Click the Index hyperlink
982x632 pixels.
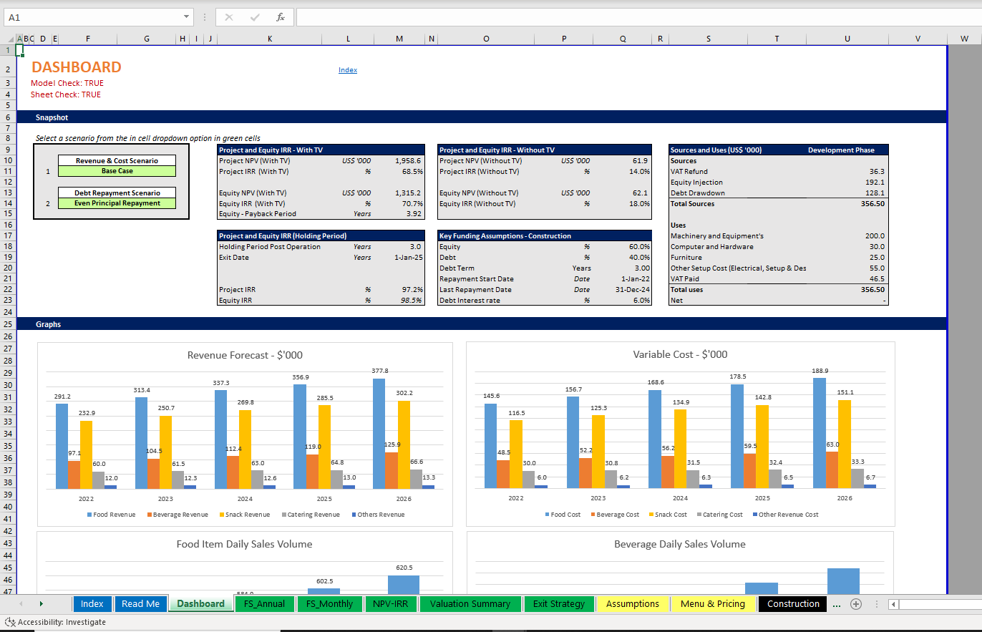(348, 69)
